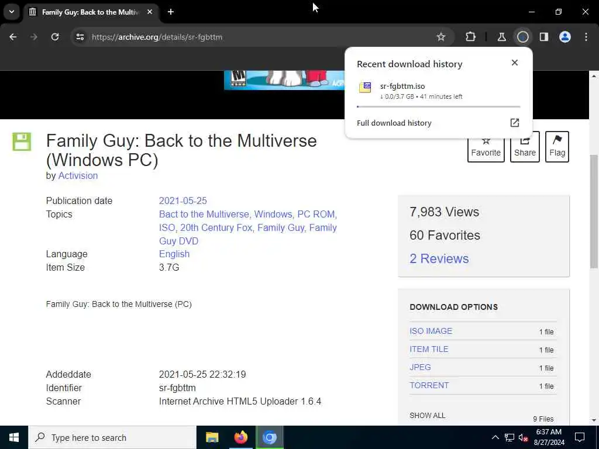Open the Windows topic link

[274, 214]
